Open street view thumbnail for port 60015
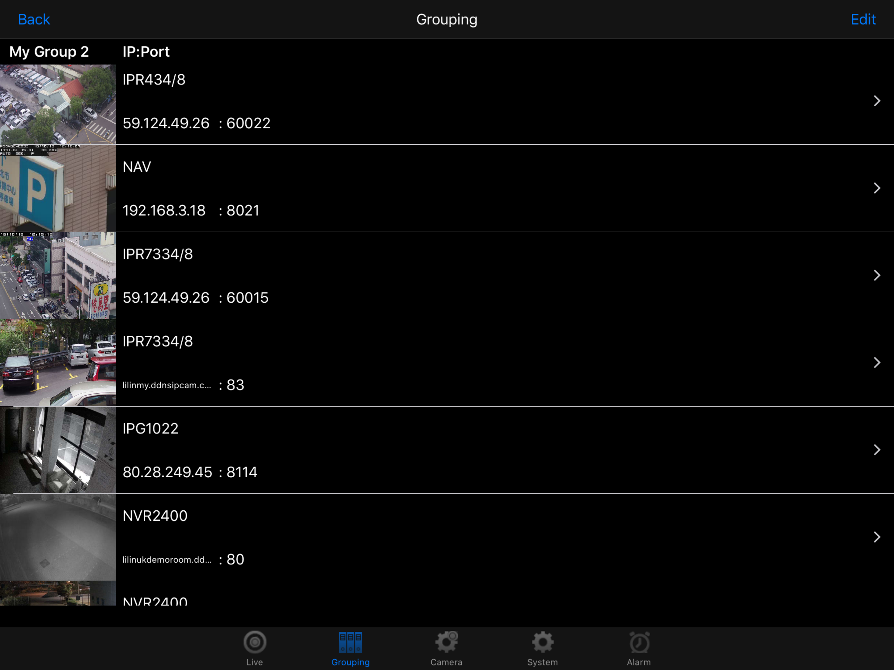This screenshot has height=670, width=894. [58, 275]
